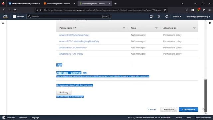The height and width of the screenshot is (120, 213).
Task: Sort by Type column arrow
Action: pos(156,28)
